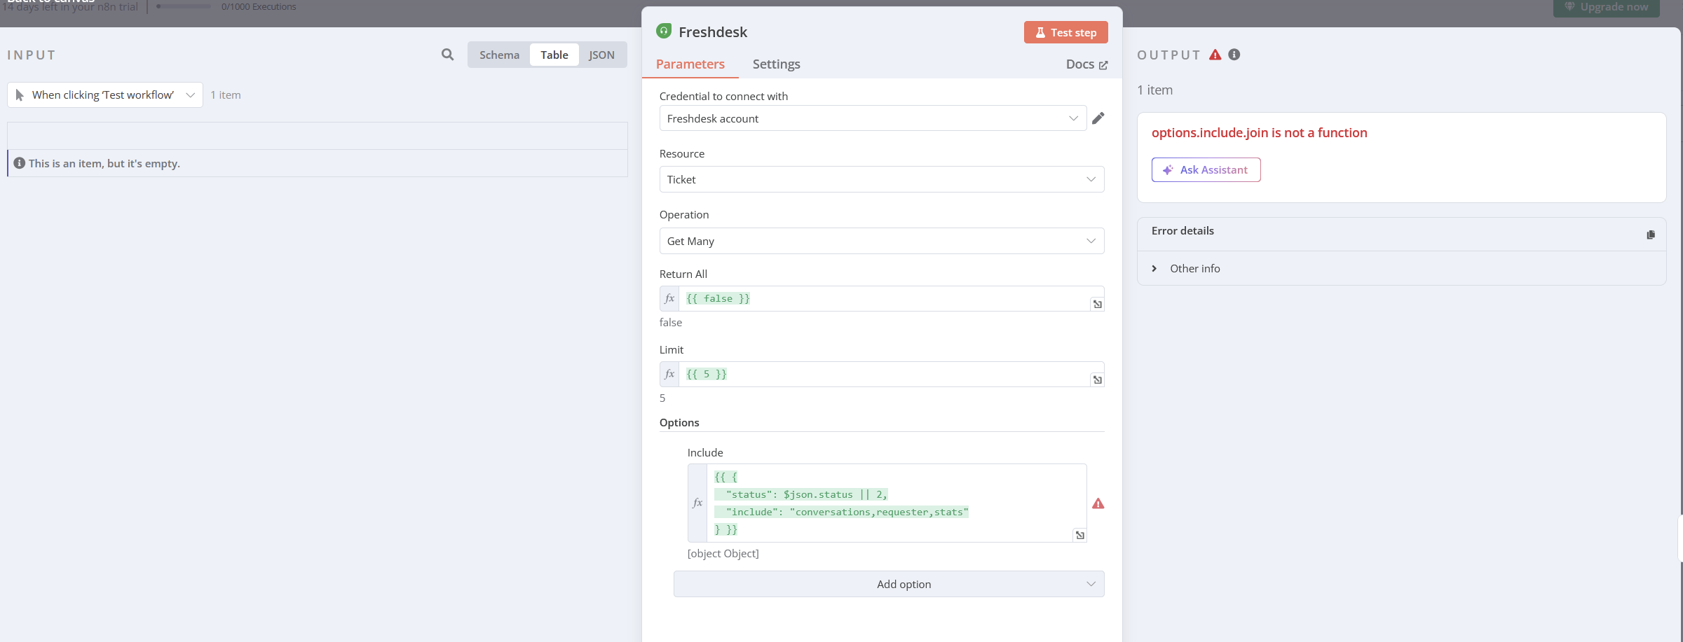The image size is (1683, 642).
Task: Click the executions progress bar near 0/1000
Action: (184, 6)
